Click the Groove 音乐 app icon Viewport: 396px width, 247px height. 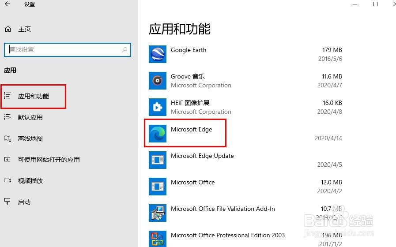[158, 80]
